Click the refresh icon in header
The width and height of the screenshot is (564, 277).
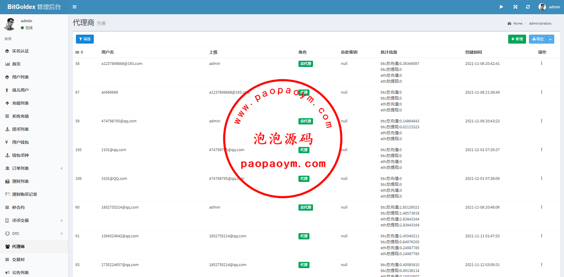pyautogui.click(x=528, y=7)
